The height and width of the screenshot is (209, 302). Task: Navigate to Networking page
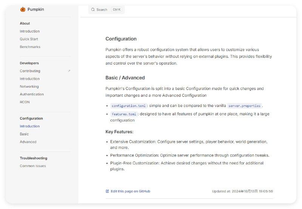pos(29,87)
